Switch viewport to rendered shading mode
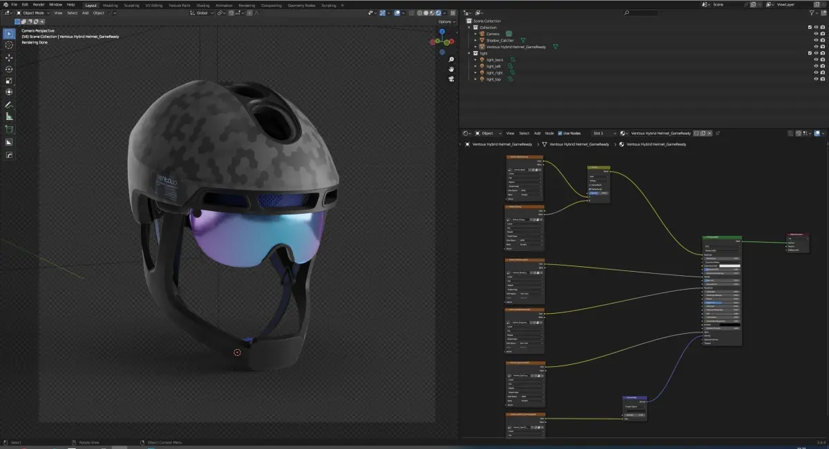Viewport: 829px width, 449px height. (438, 12)
